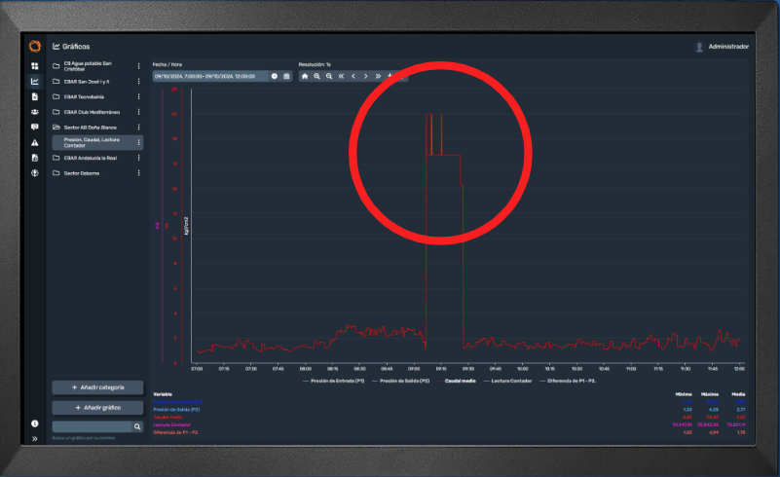
Task: Zoom in on the chart
Action: 316,76
